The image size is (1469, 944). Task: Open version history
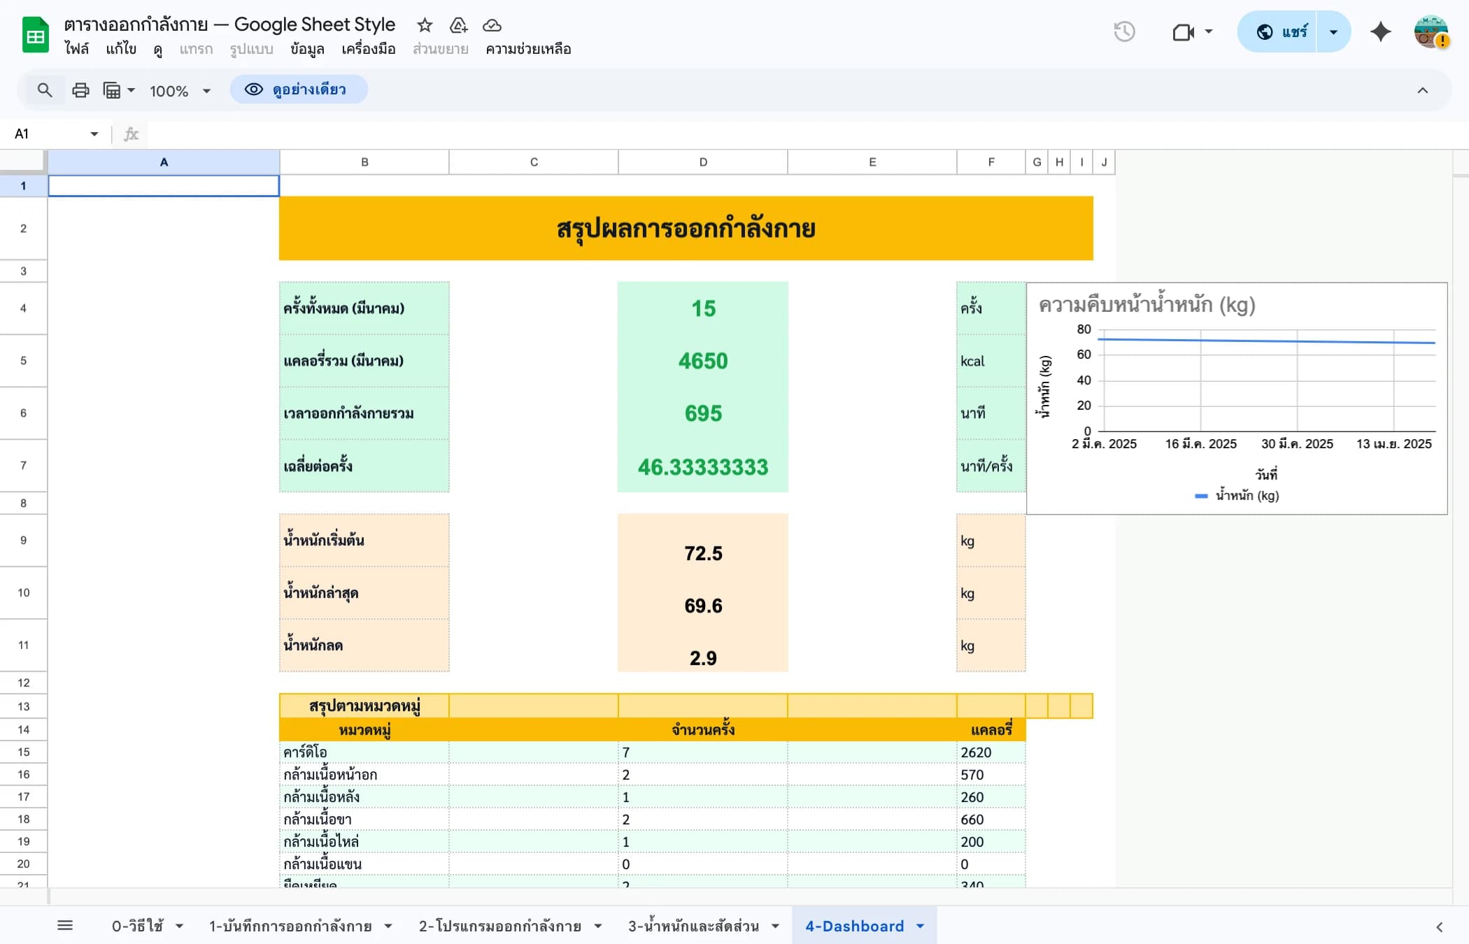[x=1125, y=31]
